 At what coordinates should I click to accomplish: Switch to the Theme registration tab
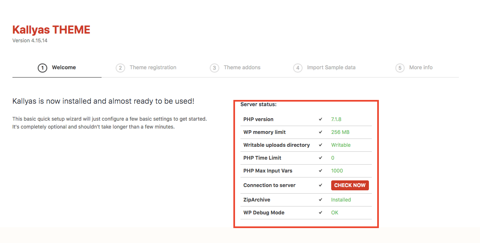click(x=153, y=68)
